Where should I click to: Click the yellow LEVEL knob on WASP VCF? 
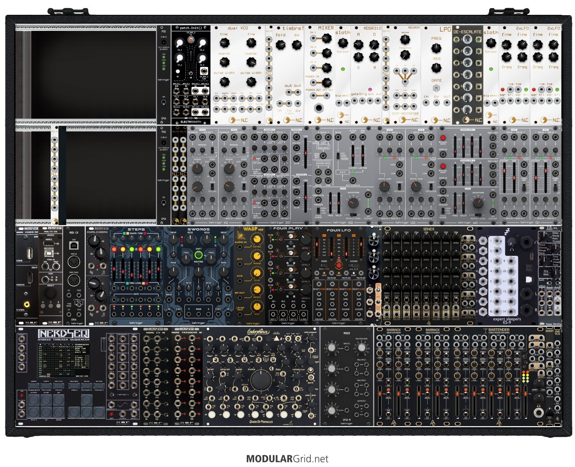256,240
